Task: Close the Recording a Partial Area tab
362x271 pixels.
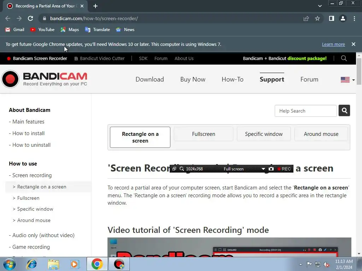Action: (82, 6)
